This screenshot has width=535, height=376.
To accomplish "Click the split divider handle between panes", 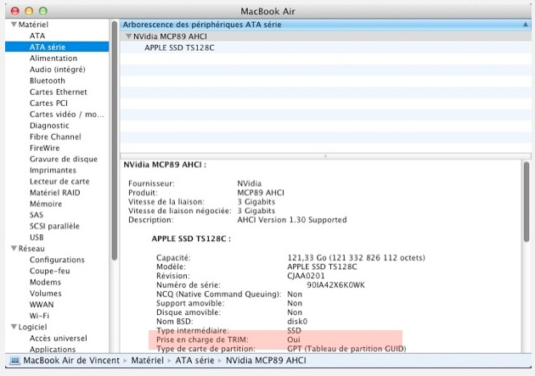I will click(x=325, y=156).
